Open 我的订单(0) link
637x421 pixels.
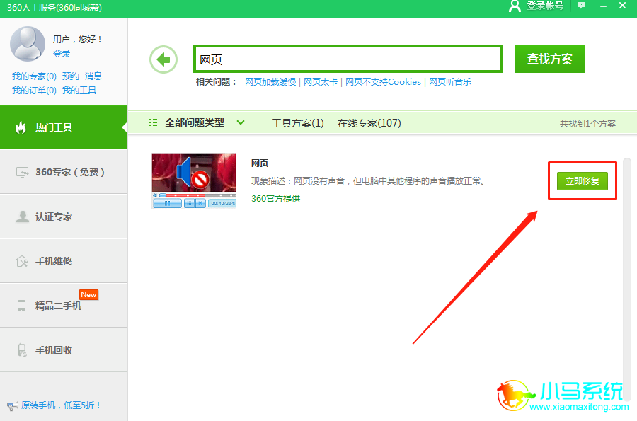pos(34,91)
